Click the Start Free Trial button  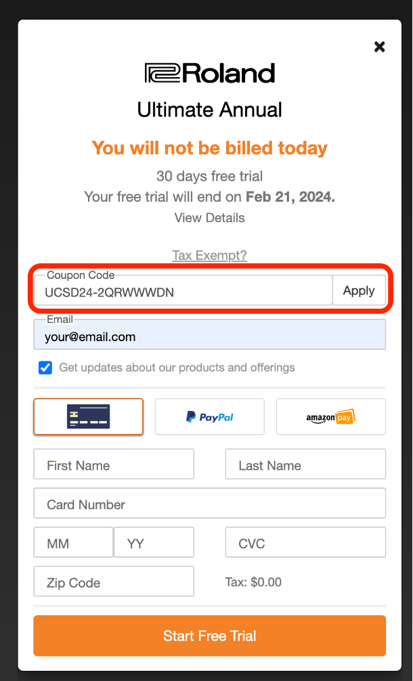coord(209,636)
